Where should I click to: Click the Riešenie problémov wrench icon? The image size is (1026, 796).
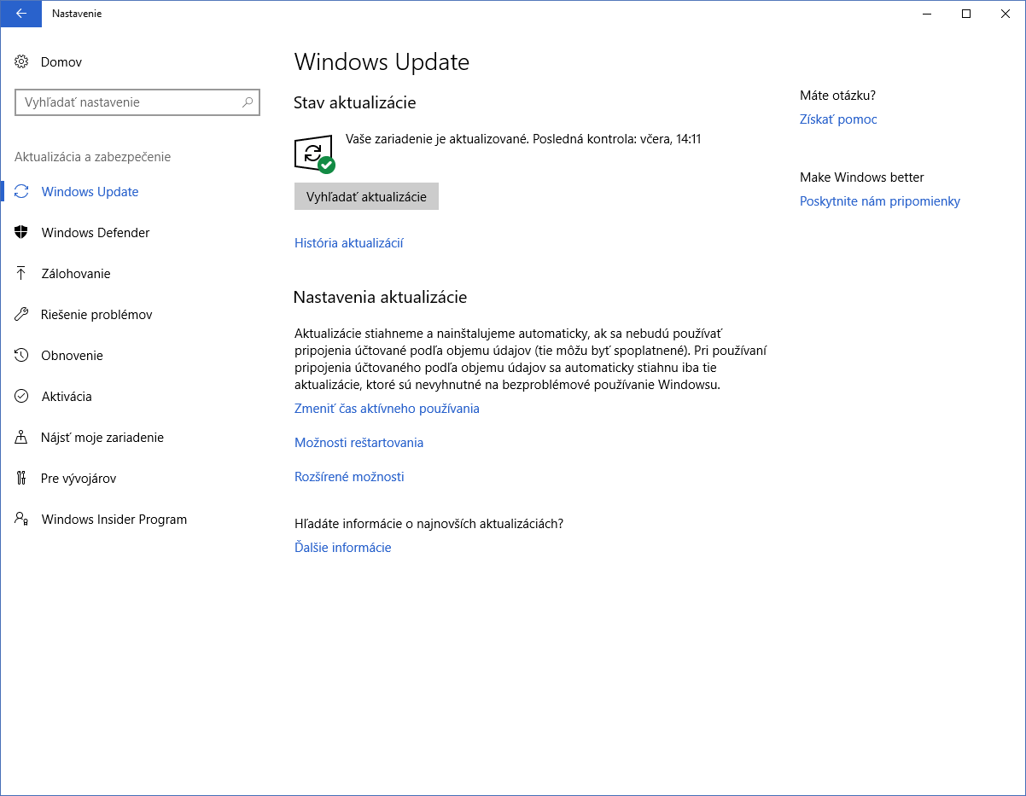click(22, 315)
